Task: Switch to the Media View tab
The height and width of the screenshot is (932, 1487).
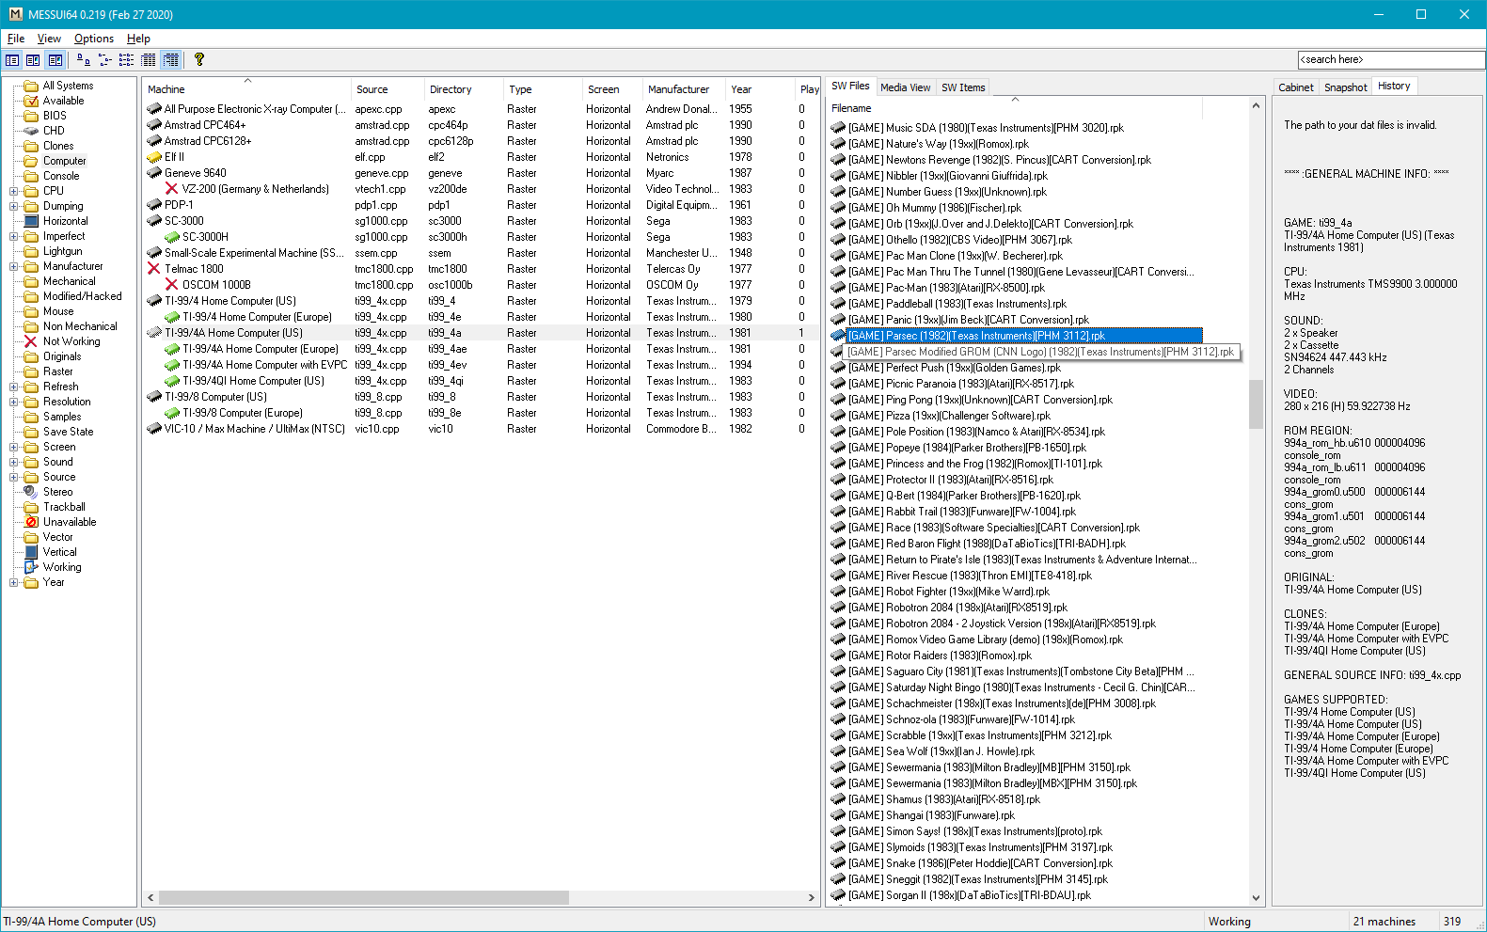Action: tap(905, 87)
